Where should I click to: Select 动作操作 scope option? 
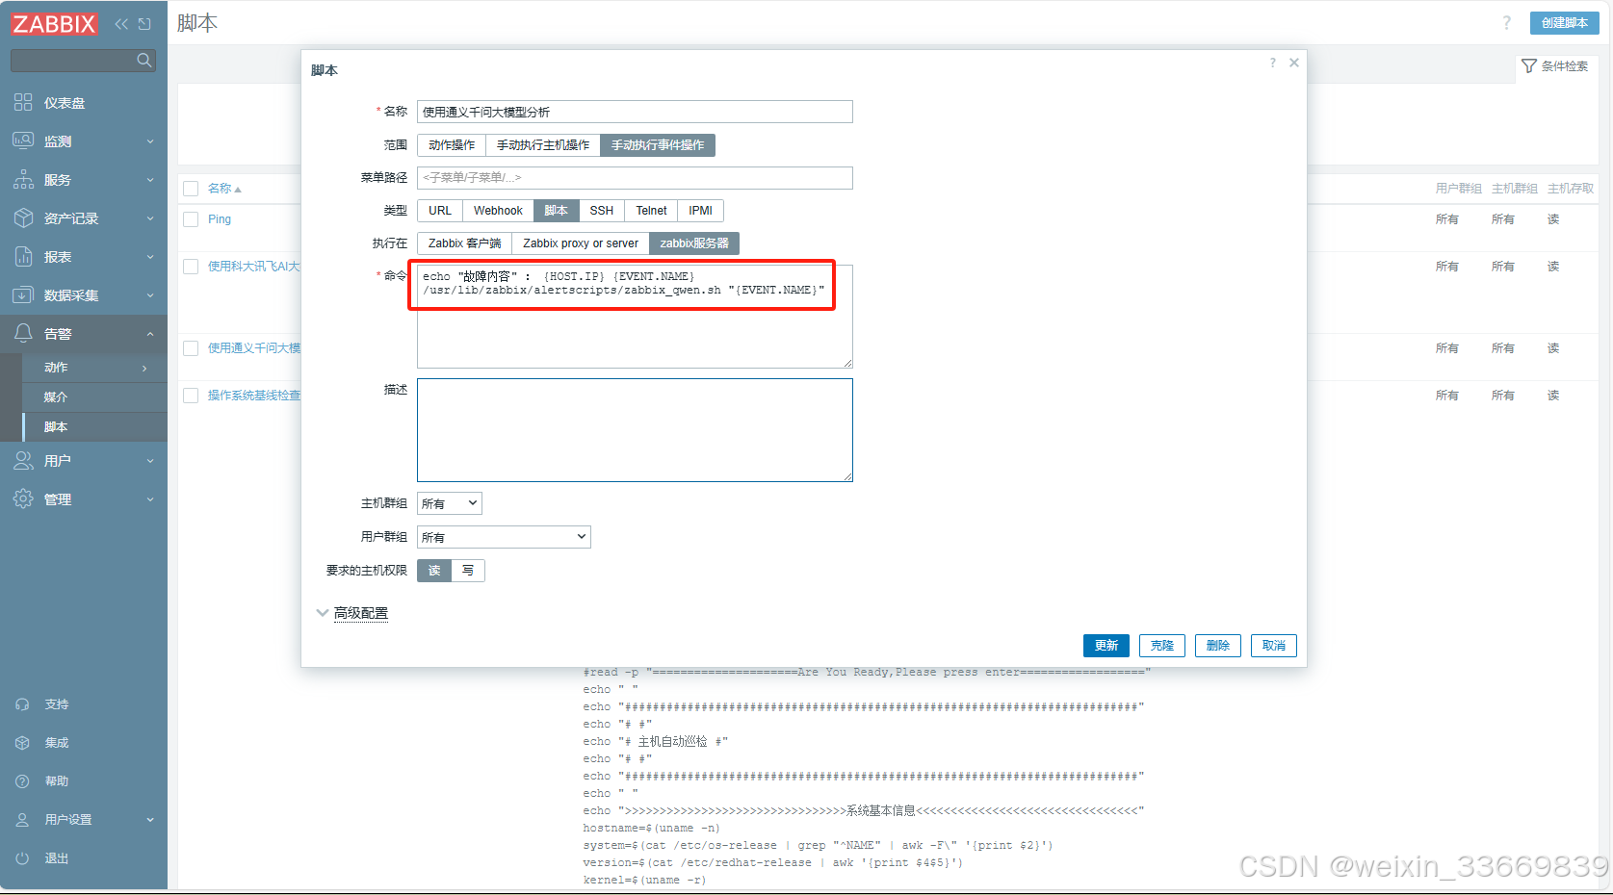(452, 145)
